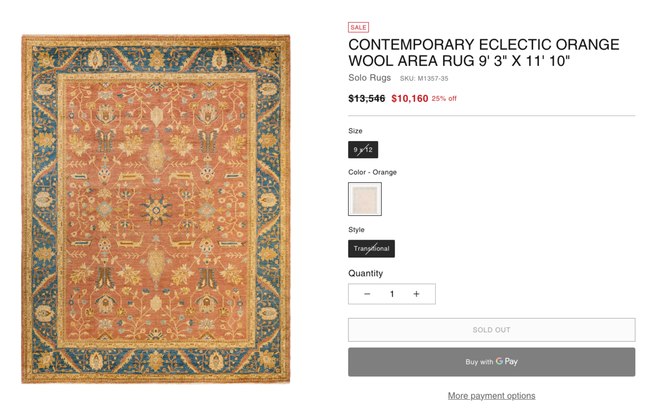The width and height of the screenshot is (657, 408).
Task: Open the Solo Rugs brand link
Action: (369, 78)
